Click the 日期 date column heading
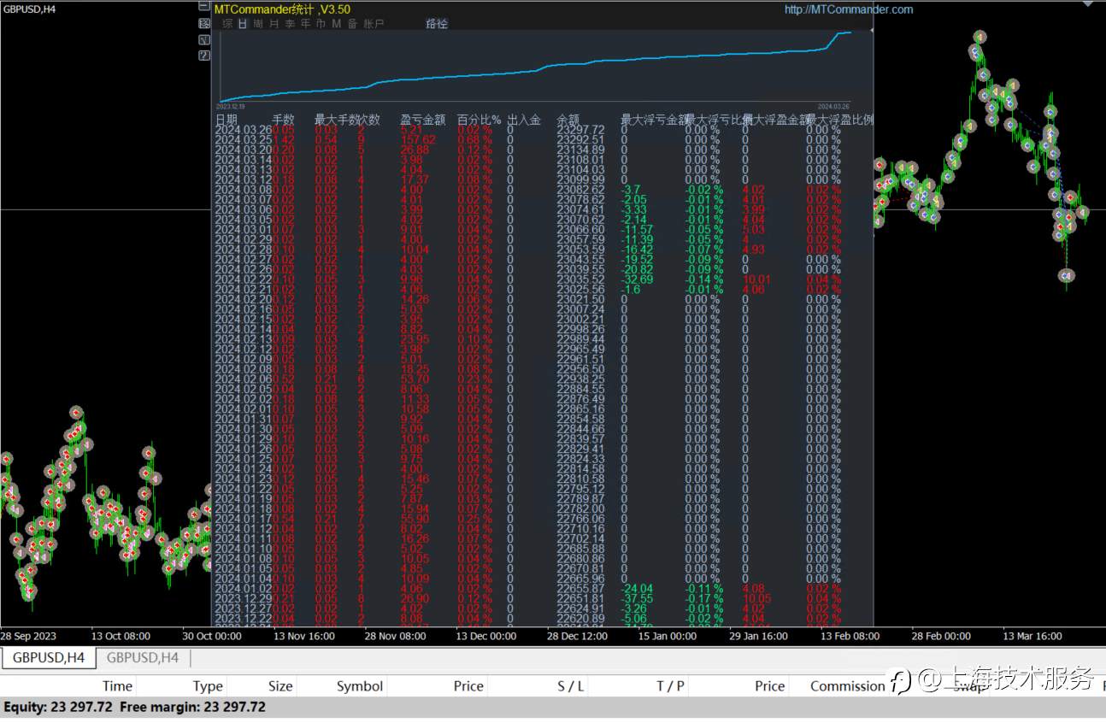 226,120
